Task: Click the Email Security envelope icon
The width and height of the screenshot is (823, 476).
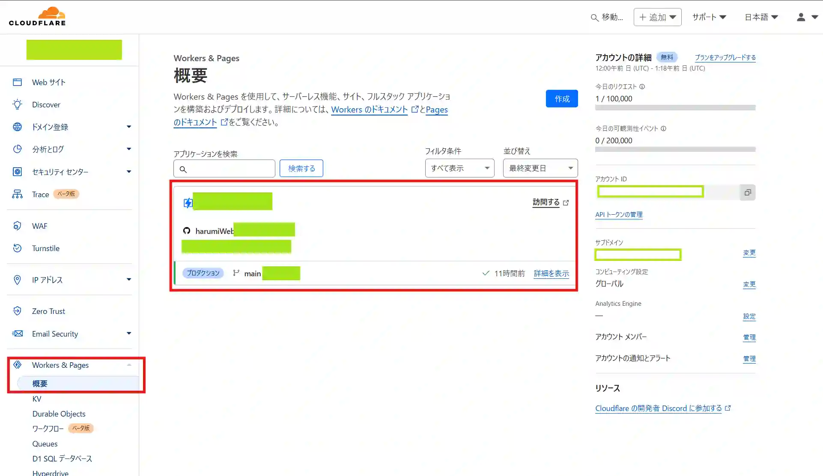Action: click(x=17, y=334)
